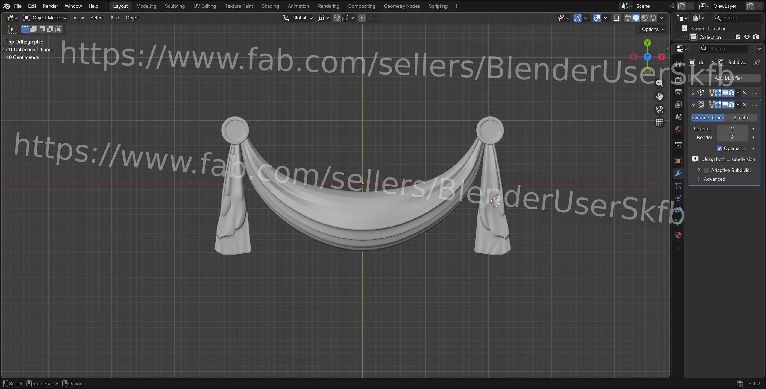The width and height of the screenshot is (766, 389).
Task: Toggle Optimal Display checkbox
Action: coord(719,148)
